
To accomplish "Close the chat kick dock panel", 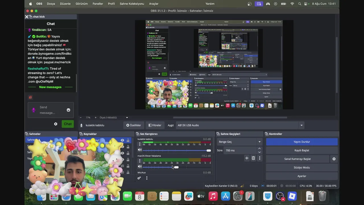I will click(x=27, y=17).
